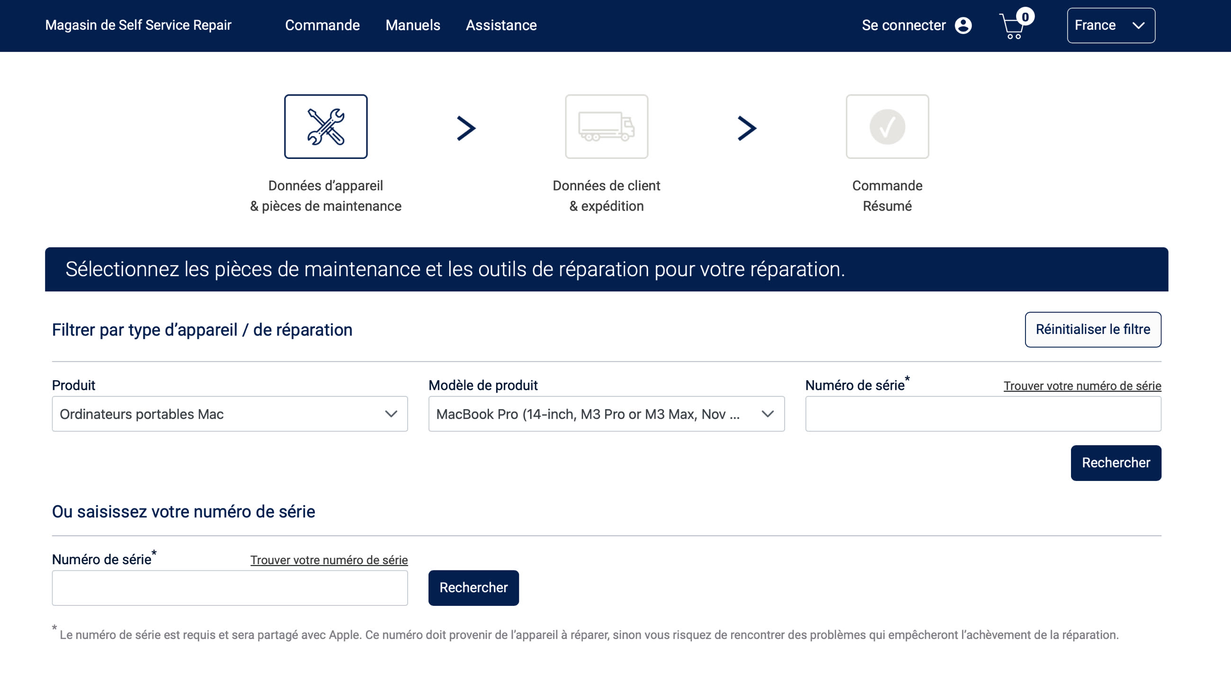
Task: Open Trouver votre numéro de série in lower section
Action: point(329,560)
